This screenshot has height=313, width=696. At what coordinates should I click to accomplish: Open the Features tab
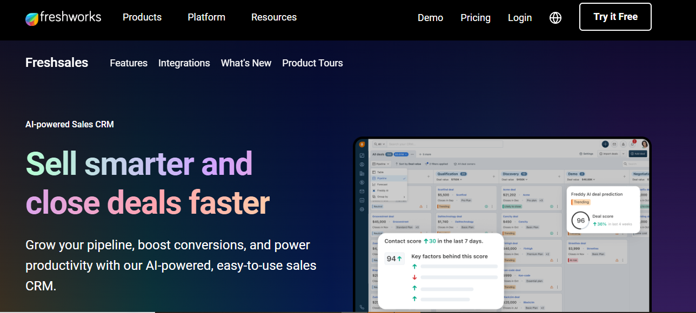129,63
